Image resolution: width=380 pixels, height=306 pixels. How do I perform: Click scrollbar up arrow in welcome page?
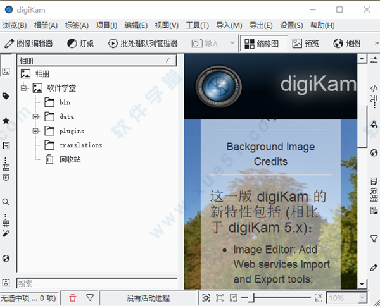tap(362, 58)
